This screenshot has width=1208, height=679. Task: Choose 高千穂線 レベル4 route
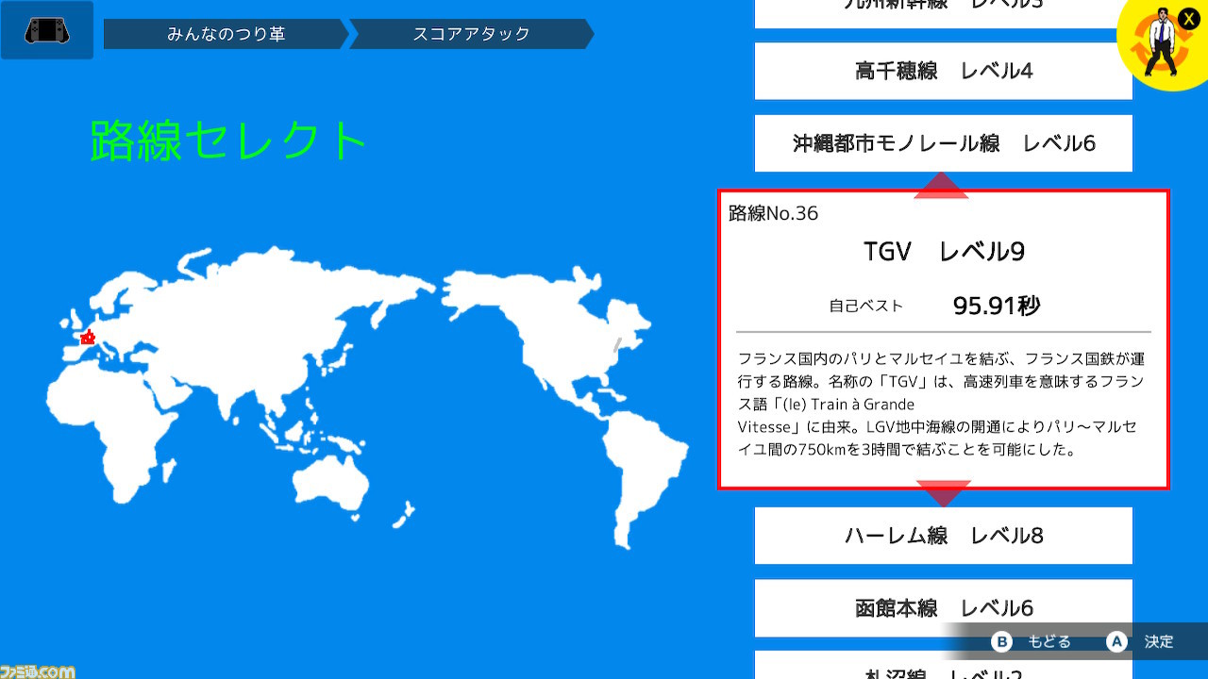pos(944,71)
